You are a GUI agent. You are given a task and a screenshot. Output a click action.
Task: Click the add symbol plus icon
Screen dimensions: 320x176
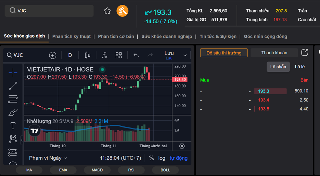coord(52,55)
